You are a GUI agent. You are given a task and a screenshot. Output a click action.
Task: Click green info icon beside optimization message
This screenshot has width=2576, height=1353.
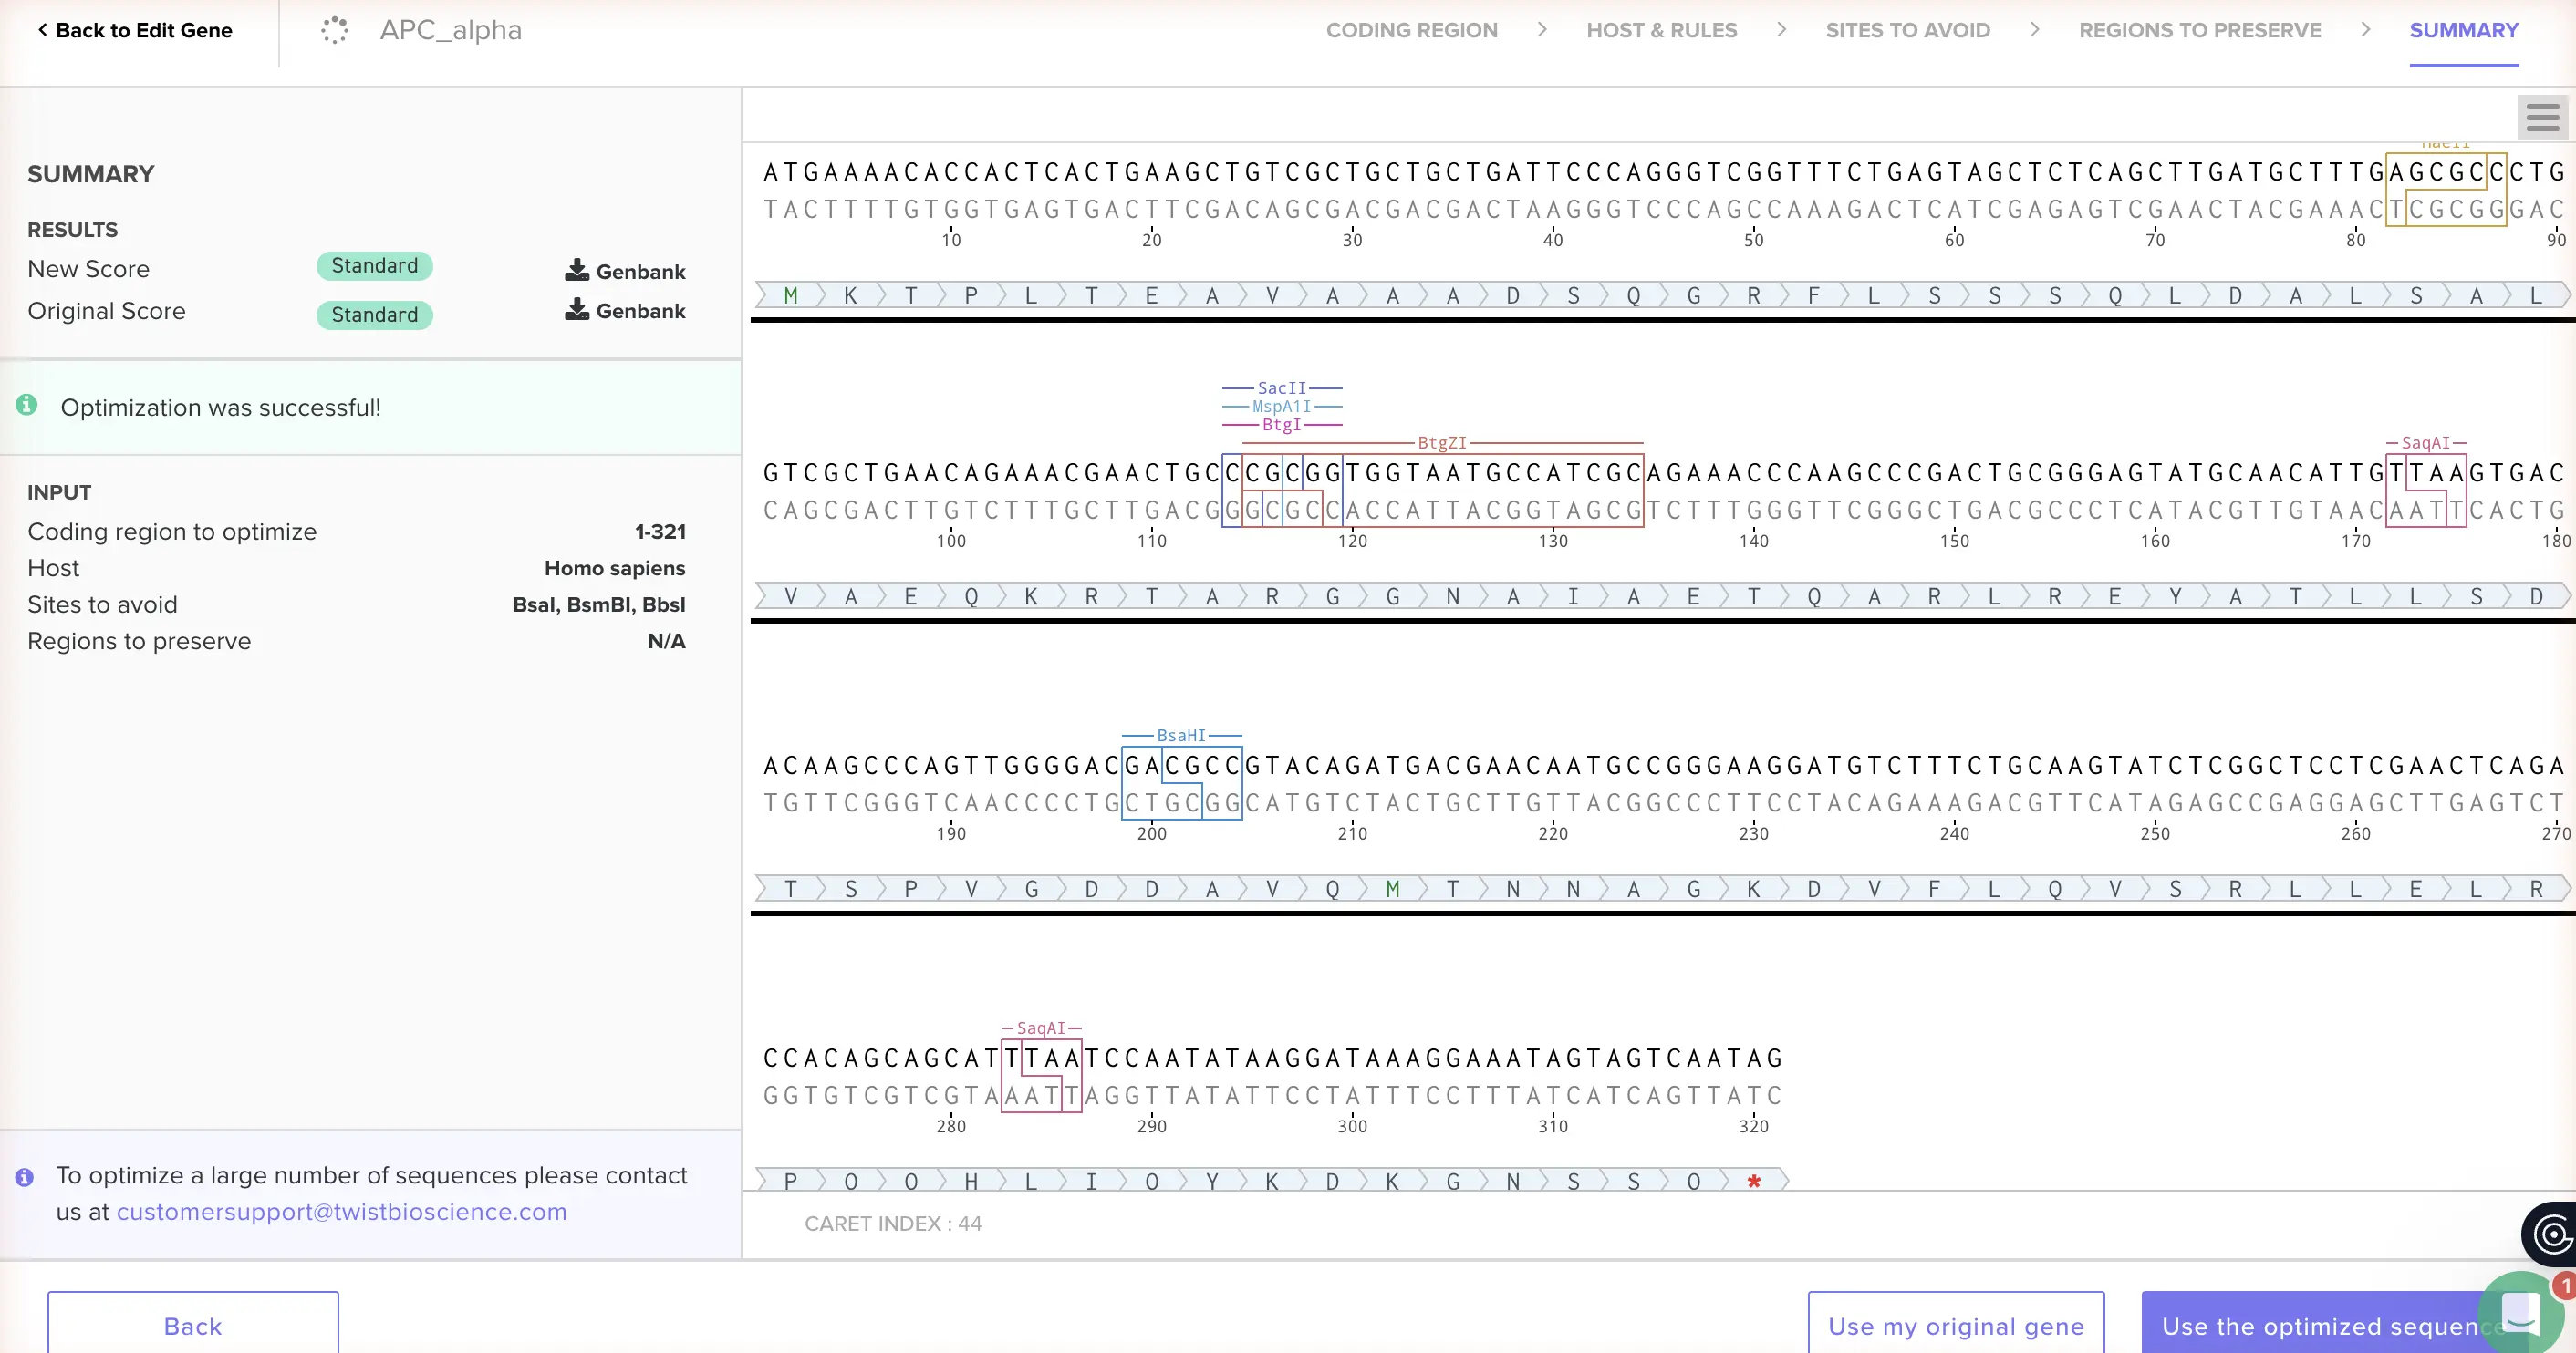27,405
